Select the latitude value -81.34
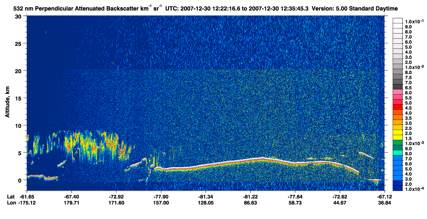Image resolution: width=427 pixels, height=219 pixels. (x=206, y=197)
